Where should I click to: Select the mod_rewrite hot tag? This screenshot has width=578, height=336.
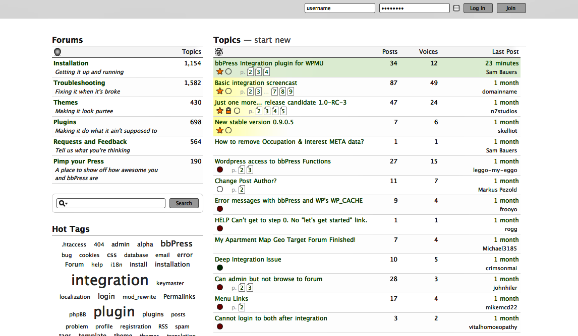coord(139,297)
